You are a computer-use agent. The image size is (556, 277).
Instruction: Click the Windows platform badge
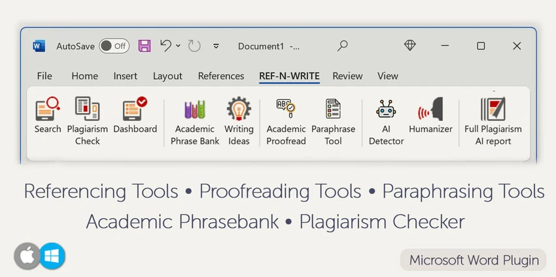click(x=52, y=255)
